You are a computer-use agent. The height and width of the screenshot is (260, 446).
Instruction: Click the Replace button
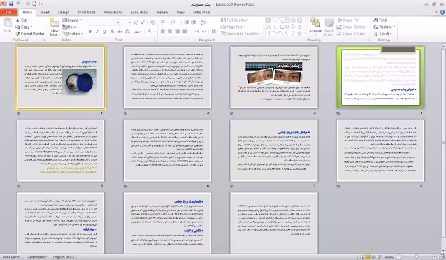pos(384,27)
